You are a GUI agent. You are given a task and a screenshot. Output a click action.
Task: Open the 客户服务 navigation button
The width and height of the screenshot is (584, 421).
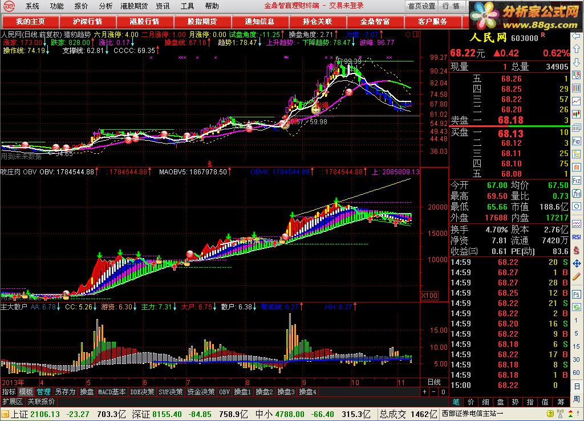432,22
